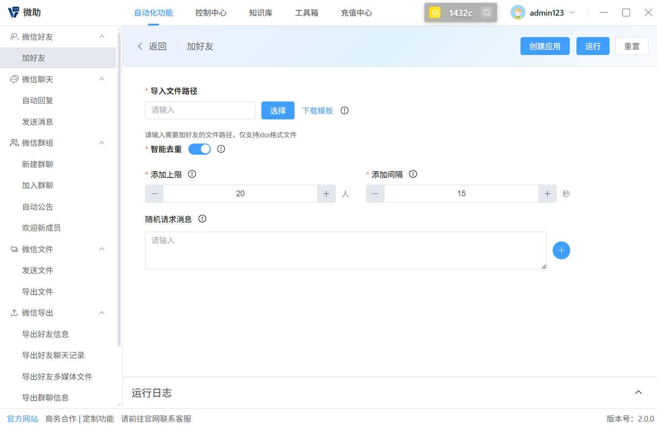Open the info icon next to 智能去重
This screenshot has width=657, height=427.
[221, 149]
